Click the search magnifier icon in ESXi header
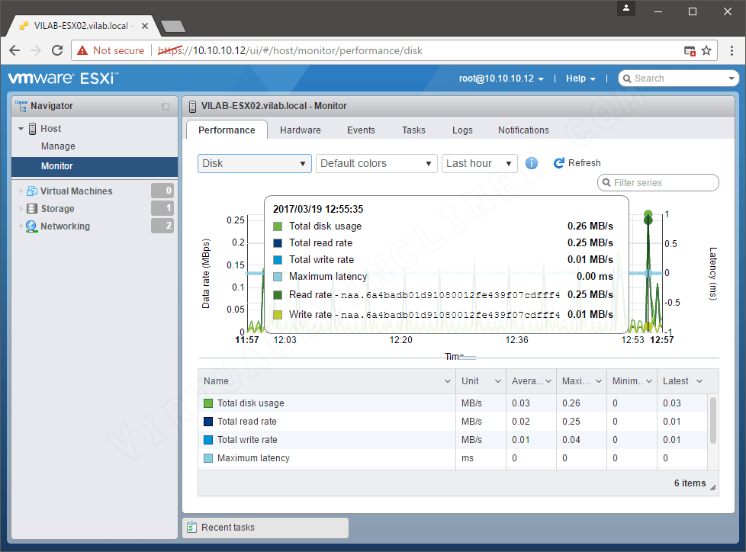The image size is (746, 552). point(627,79)
